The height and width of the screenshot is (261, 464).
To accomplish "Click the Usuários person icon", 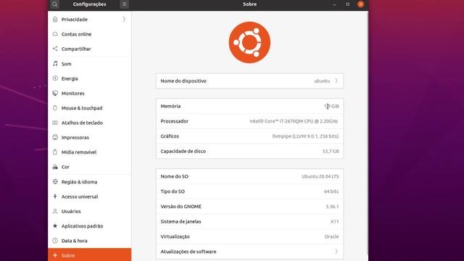I will 55,211.
